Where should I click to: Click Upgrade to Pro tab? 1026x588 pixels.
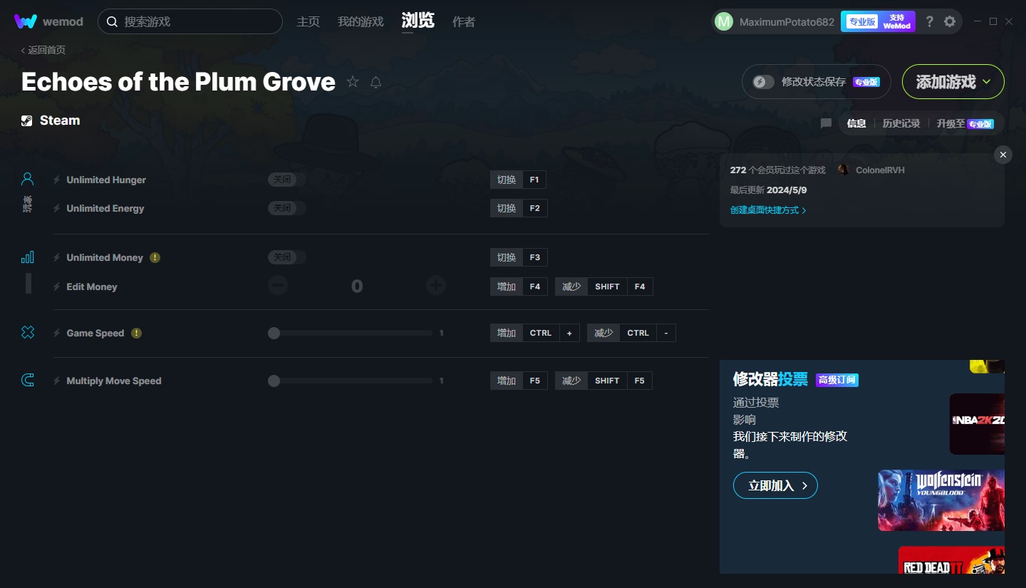[x=965, y=123]
